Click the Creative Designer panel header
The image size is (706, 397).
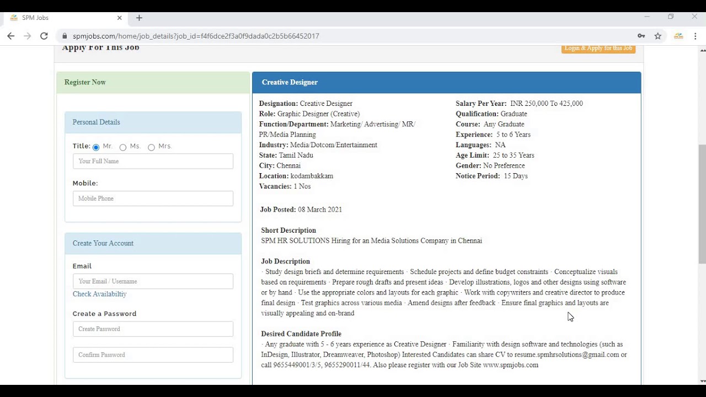(447, 82)
